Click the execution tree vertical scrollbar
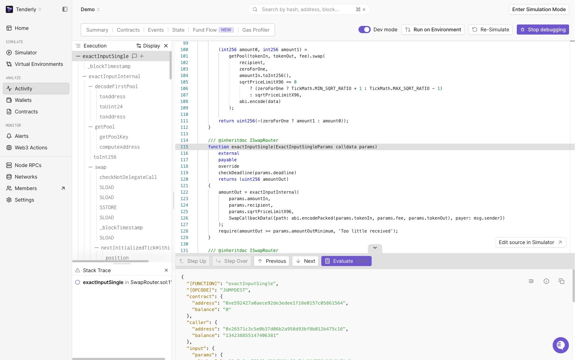 [x=171, y=65]
